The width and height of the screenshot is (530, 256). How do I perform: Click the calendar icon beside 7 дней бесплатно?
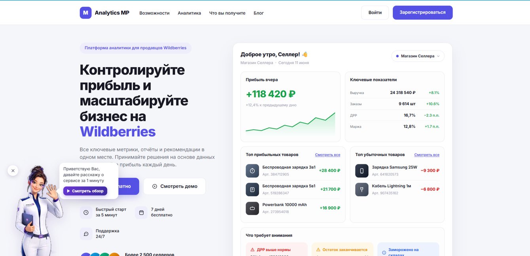141,213
